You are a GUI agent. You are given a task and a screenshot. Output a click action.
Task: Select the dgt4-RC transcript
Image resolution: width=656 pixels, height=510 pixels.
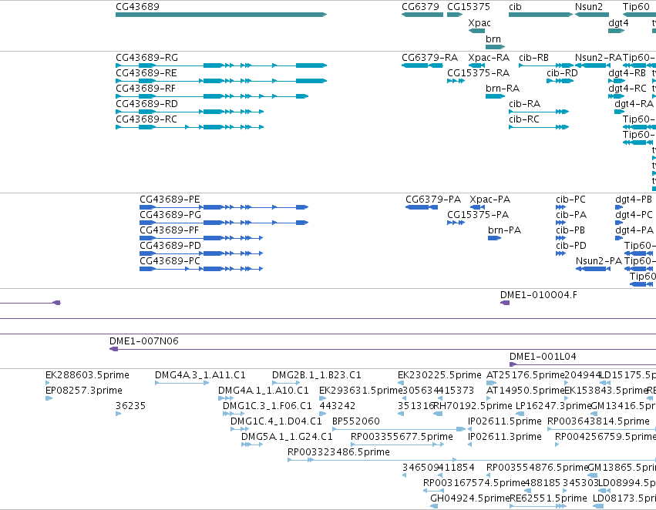616,96
